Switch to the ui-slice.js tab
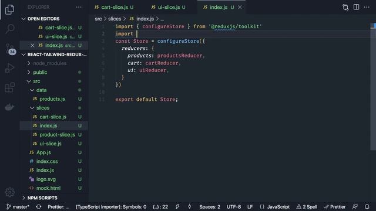 click(169, 7)
